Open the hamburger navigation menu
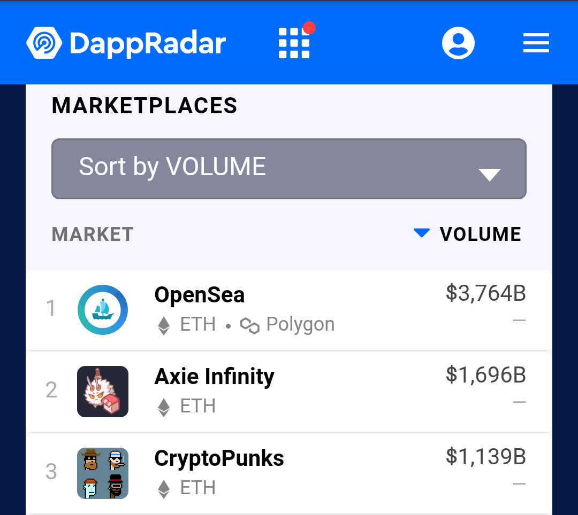This screenshot has height=515, width=578. (x=536, y=43)
